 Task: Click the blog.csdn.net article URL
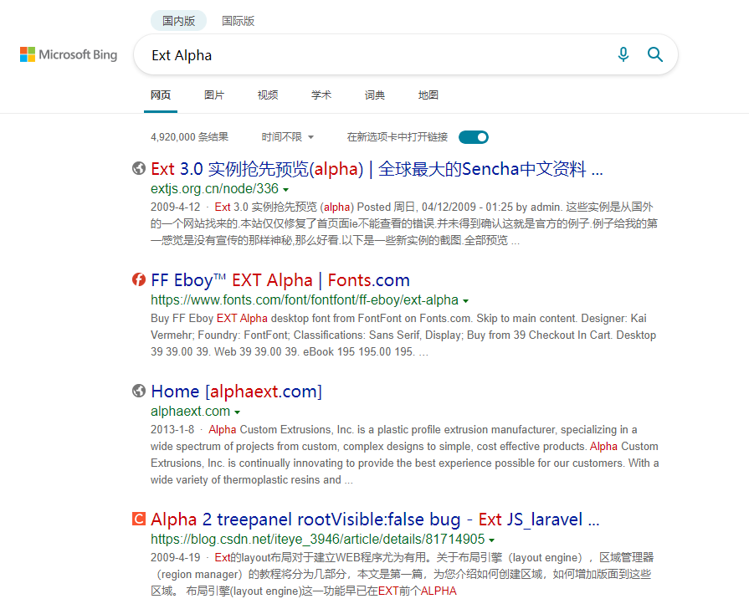point(318,539)
